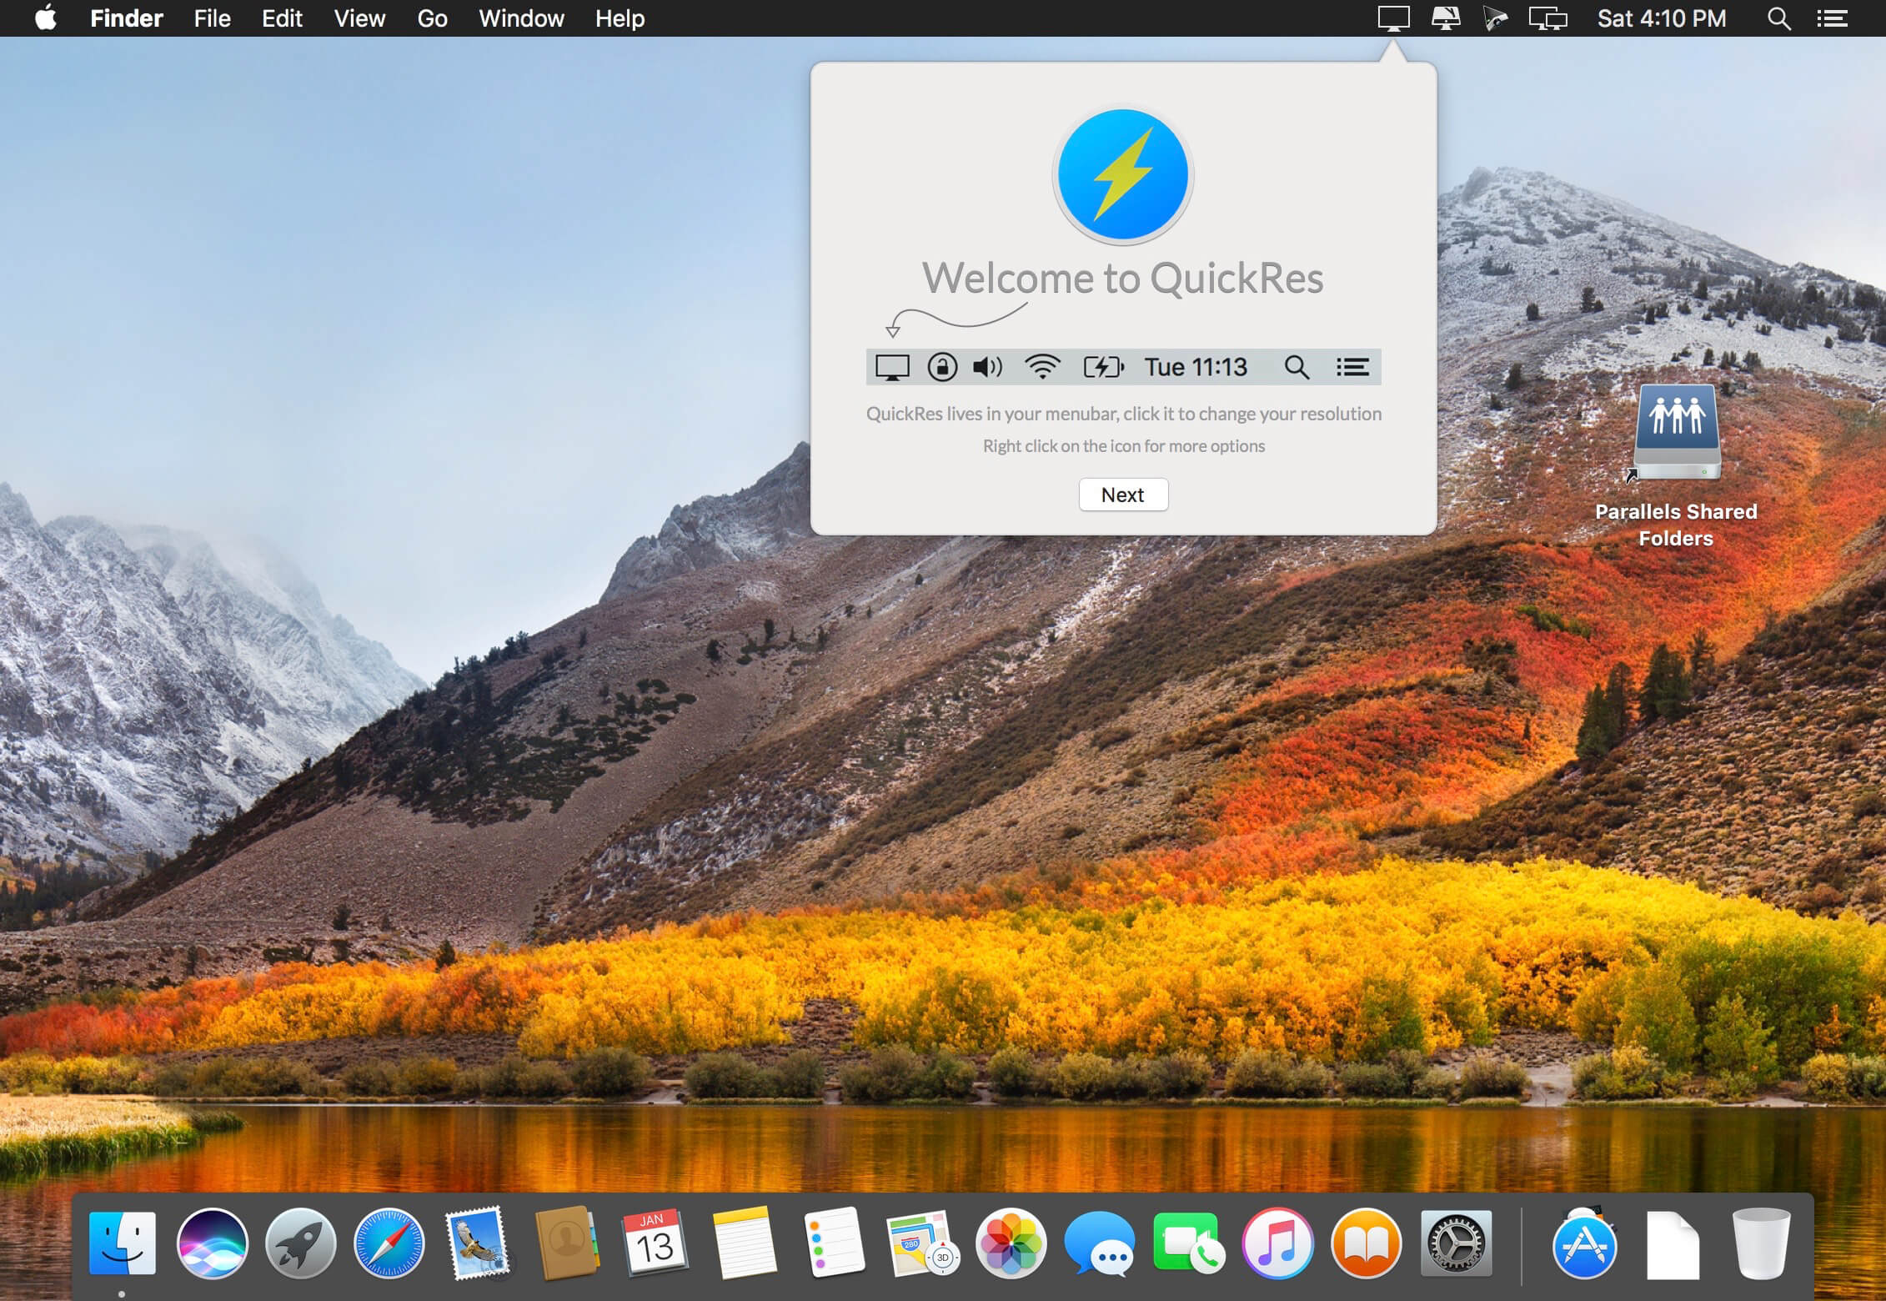
Task: Open System Preferences gear in Dock
Action: coord(1456,1243)
